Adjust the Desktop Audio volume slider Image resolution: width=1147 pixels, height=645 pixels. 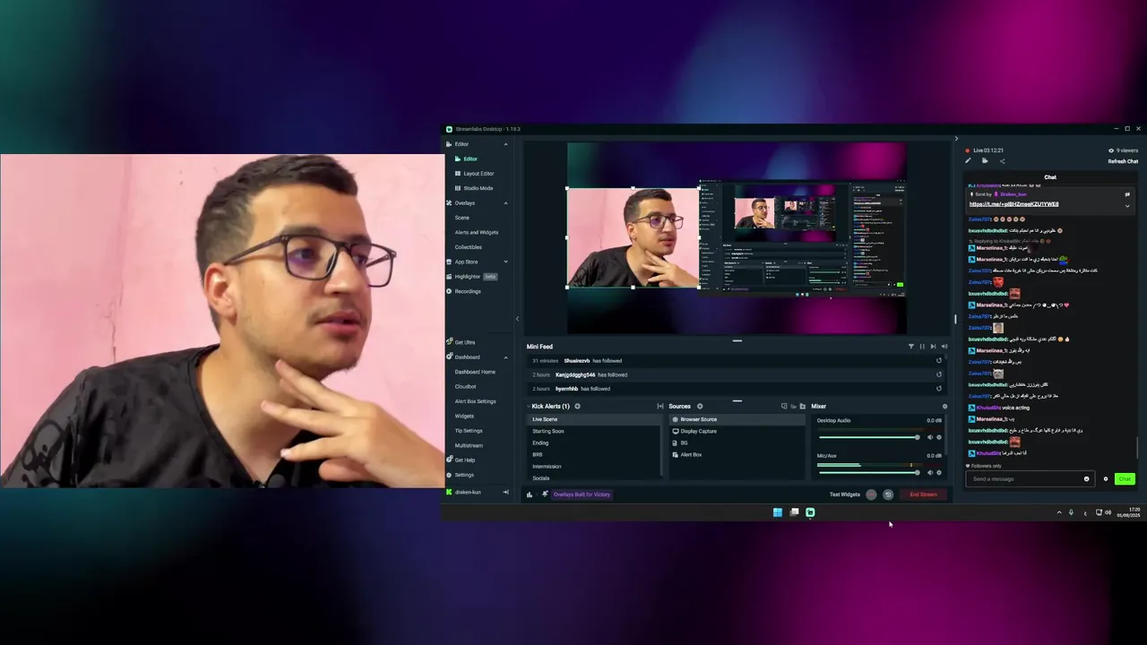(868, 437)
